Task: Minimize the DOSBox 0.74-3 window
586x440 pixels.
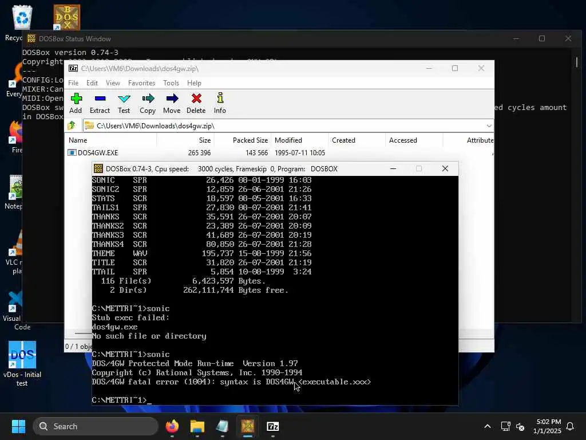Action: click(x=393, y=169)
